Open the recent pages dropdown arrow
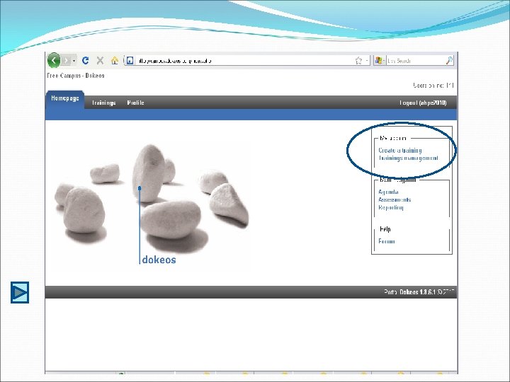Image resolution: width=510 pixels, height=382 pixels. pyautogui.click(x=74, y=61)
